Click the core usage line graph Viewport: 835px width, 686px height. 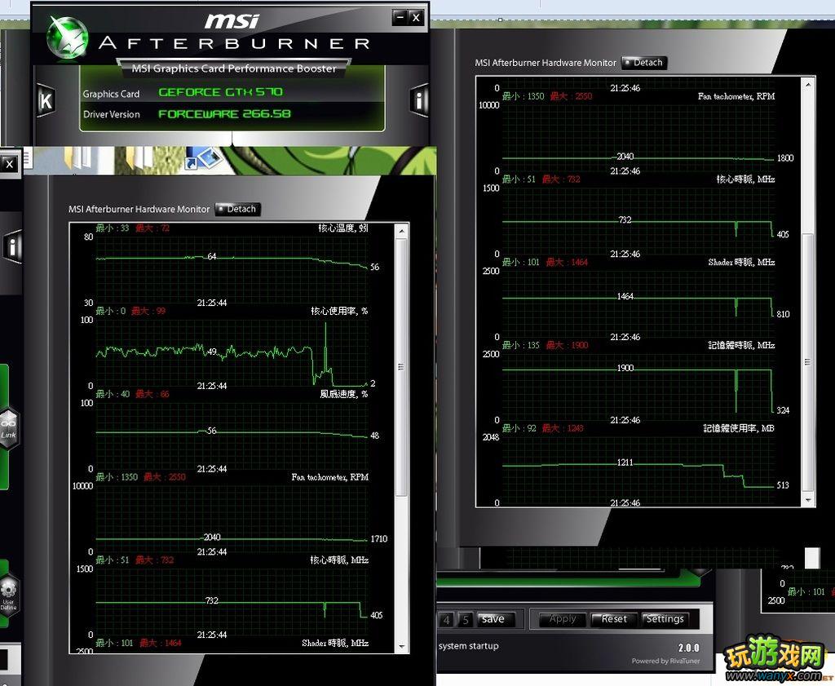(x=232, y=353)
